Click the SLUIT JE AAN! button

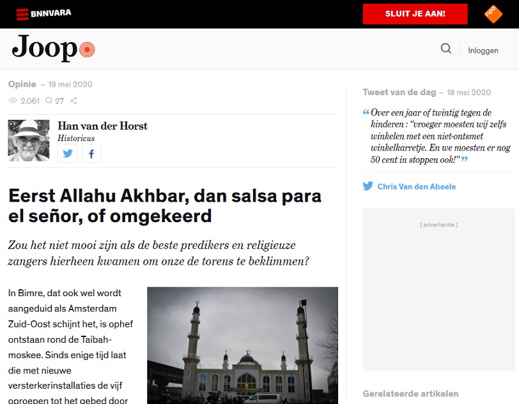click(x=415, y=14)
